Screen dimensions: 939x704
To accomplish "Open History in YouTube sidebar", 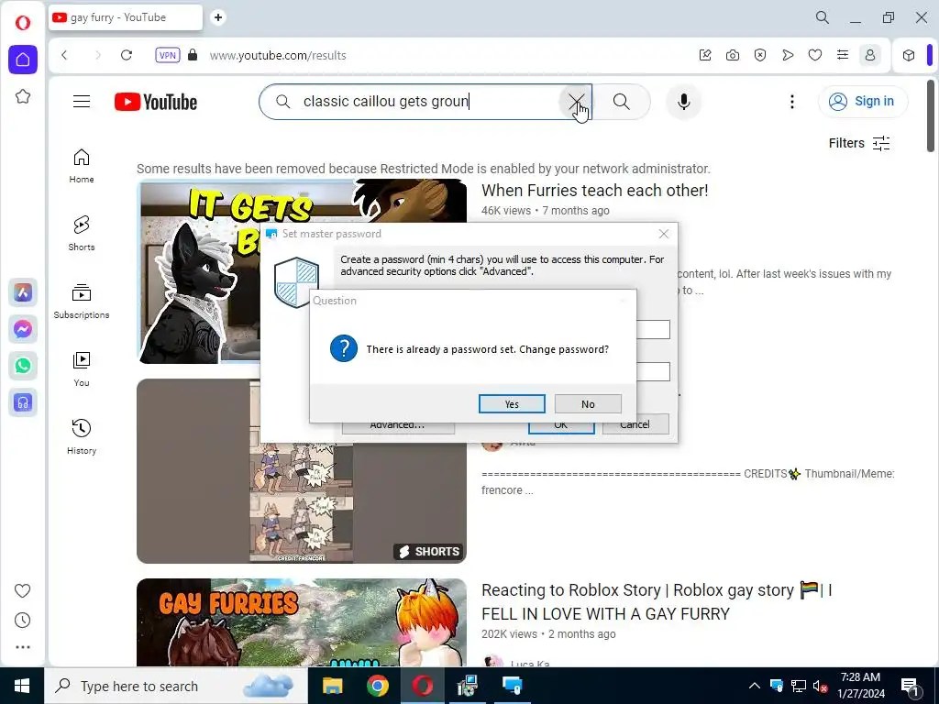I will click(82, 437).
